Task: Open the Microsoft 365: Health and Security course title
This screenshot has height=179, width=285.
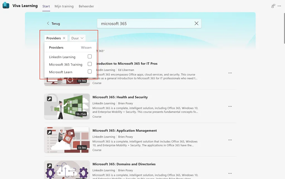Action: coord(120,97)
